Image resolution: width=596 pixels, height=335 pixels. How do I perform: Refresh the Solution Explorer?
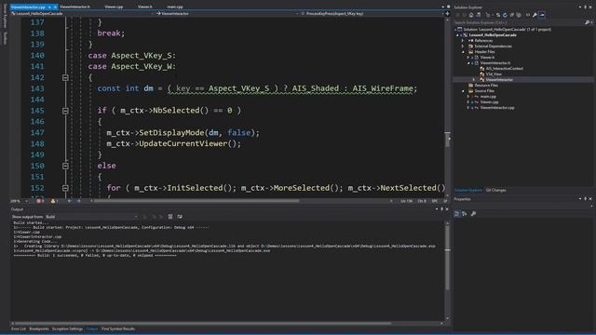[505, 15]
